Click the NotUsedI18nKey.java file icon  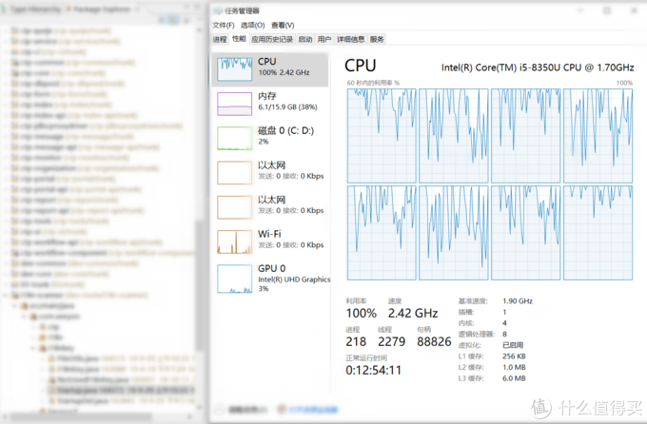coord(52,379)
